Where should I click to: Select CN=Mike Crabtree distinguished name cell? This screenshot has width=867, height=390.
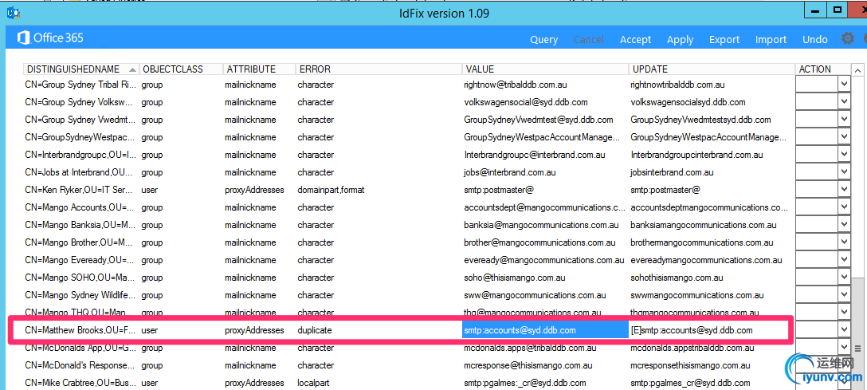(80, 383)
